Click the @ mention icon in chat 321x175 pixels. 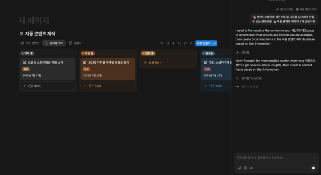pyautogui.click(x=245, y=168)
